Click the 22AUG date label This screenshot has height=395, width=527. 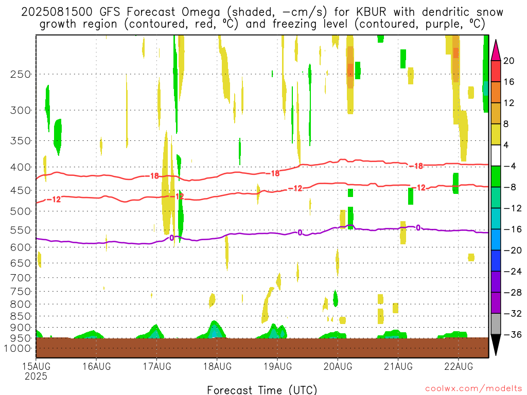click(x=459, y=366)
